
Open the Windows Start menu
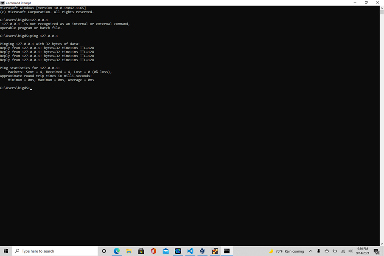(6, 251)
